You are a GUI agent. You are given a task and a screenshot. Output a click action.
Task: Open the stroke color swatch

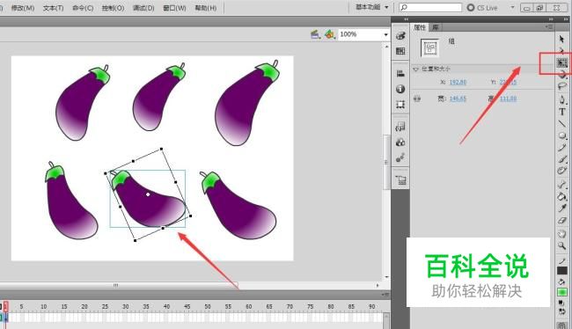(561, 271)
